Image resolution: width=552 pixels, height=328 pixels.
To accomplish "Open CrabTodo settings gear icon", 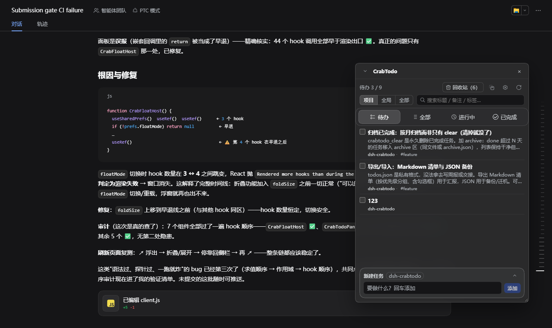I will 505,87.
